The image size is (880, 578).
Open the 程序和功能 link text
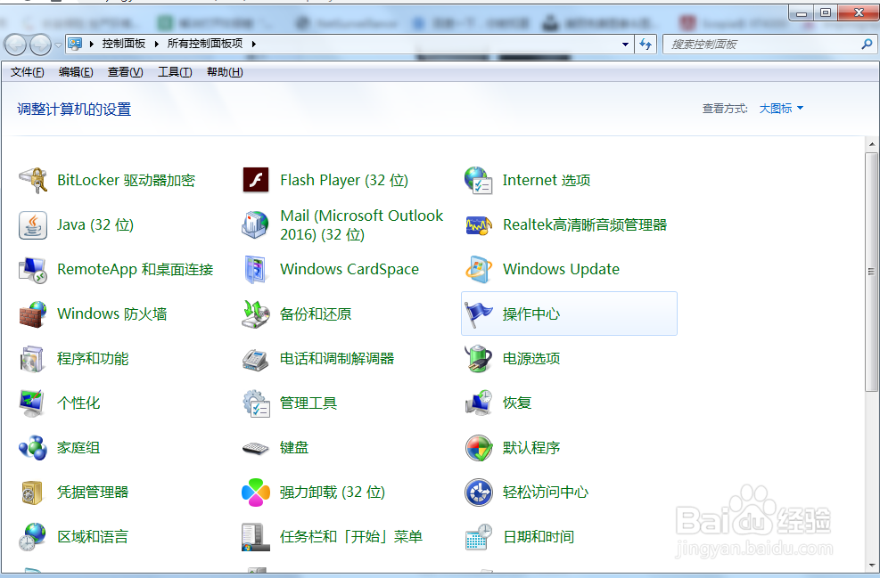point(93,359)
